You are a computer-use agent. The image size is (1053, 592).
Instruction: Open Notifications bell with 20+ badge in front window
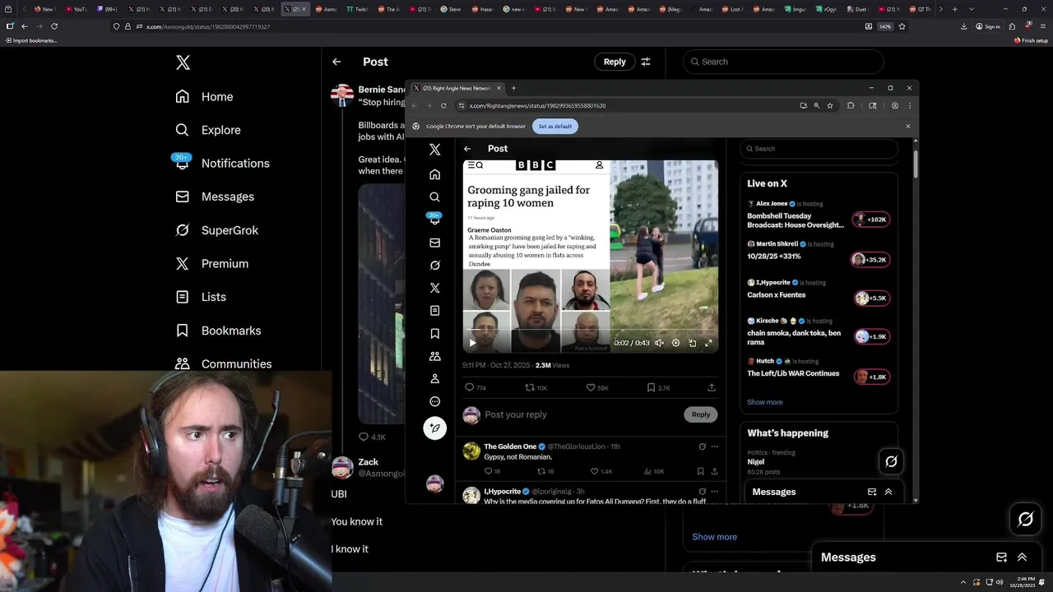[434, 220]
